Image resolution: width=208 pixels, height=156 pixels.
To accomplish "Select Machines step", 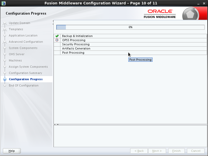I will 15,60.
